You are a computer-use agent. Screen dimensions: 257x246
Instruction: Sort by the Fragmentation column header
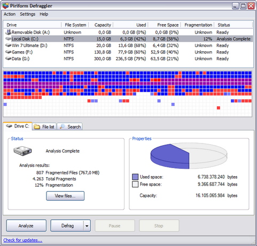click(x=197, y=25)
